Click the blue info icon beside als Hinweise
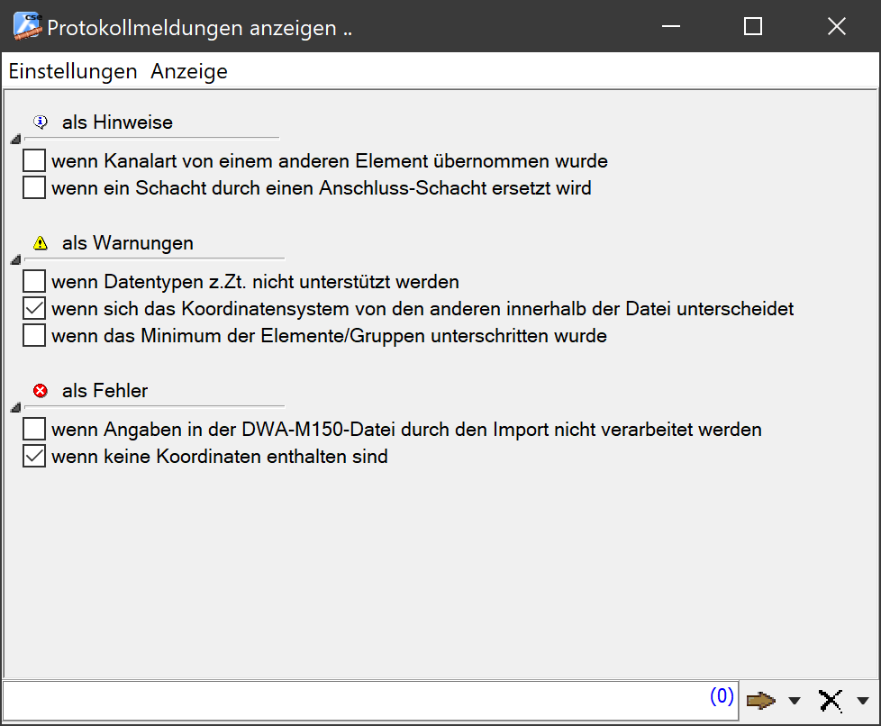 [x=40, y=122]
